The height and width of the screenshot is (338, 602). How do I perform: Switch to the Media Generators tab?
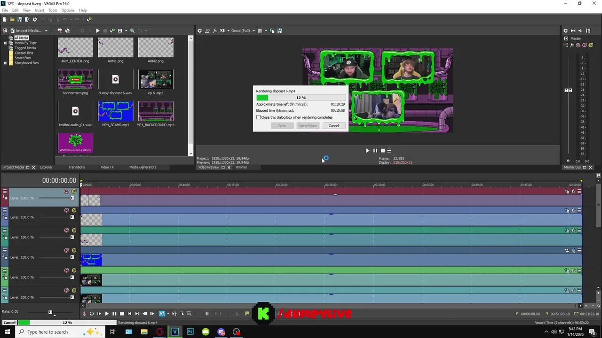tap(143, 167)
